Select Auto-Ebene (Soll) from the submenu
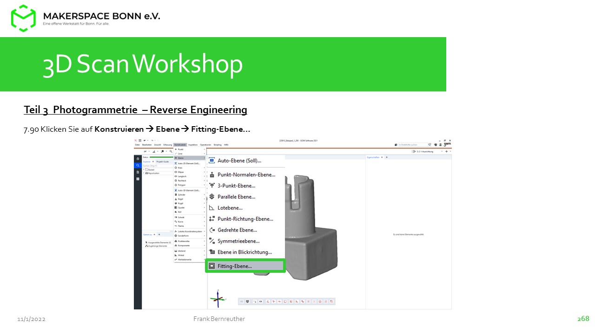 click(x=239, y=161)
